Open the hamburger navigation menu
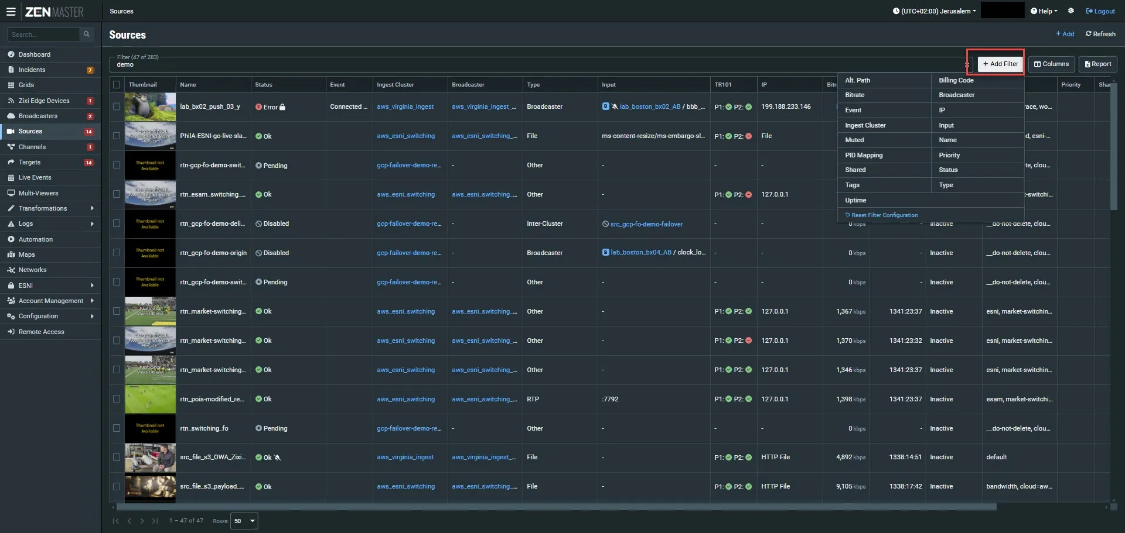 (11, 12)
